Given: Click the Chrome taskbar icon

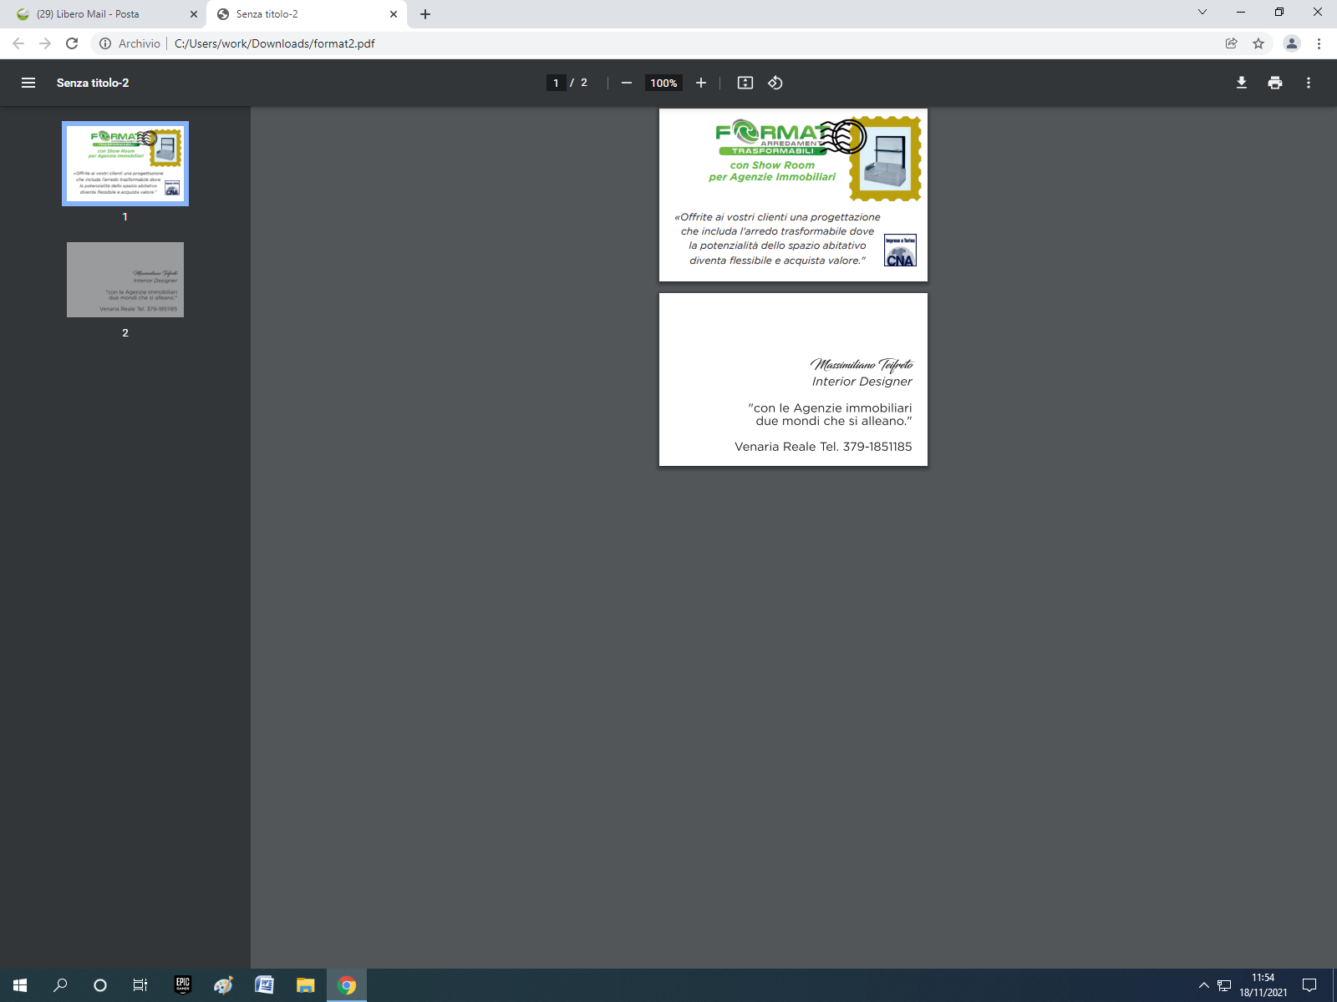Looking at the screenshot, I should 347,985.
